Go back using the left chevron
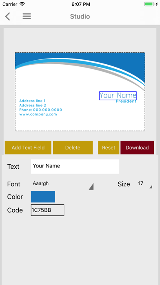The width and height of the screenshot is (160, 285). coord(7,16)
